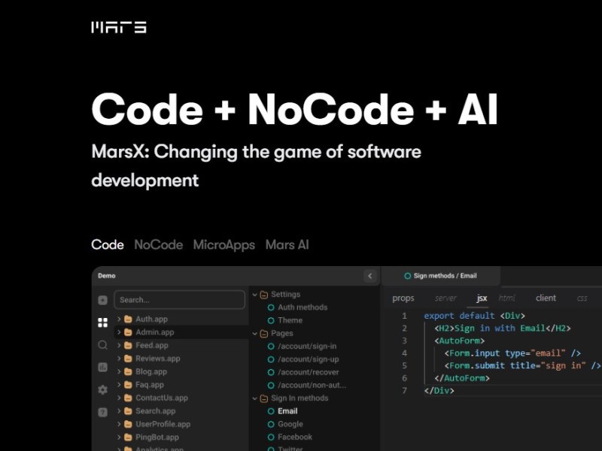Open the server editor tab
This screenshot has width=602, height=451.
[x=445, y=298]
